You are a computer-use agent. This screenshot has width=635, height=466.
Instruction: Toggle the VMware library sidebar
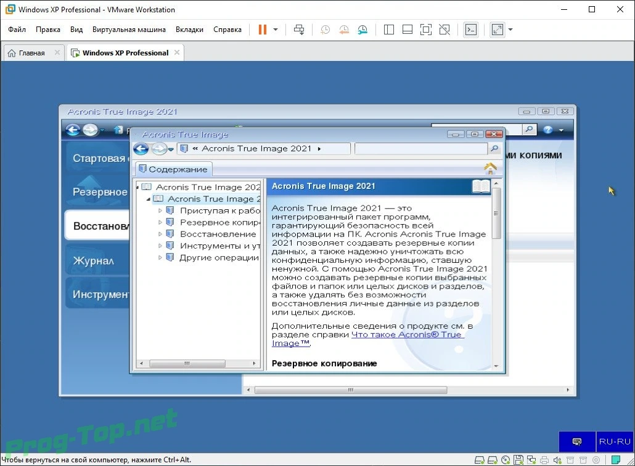389,30
